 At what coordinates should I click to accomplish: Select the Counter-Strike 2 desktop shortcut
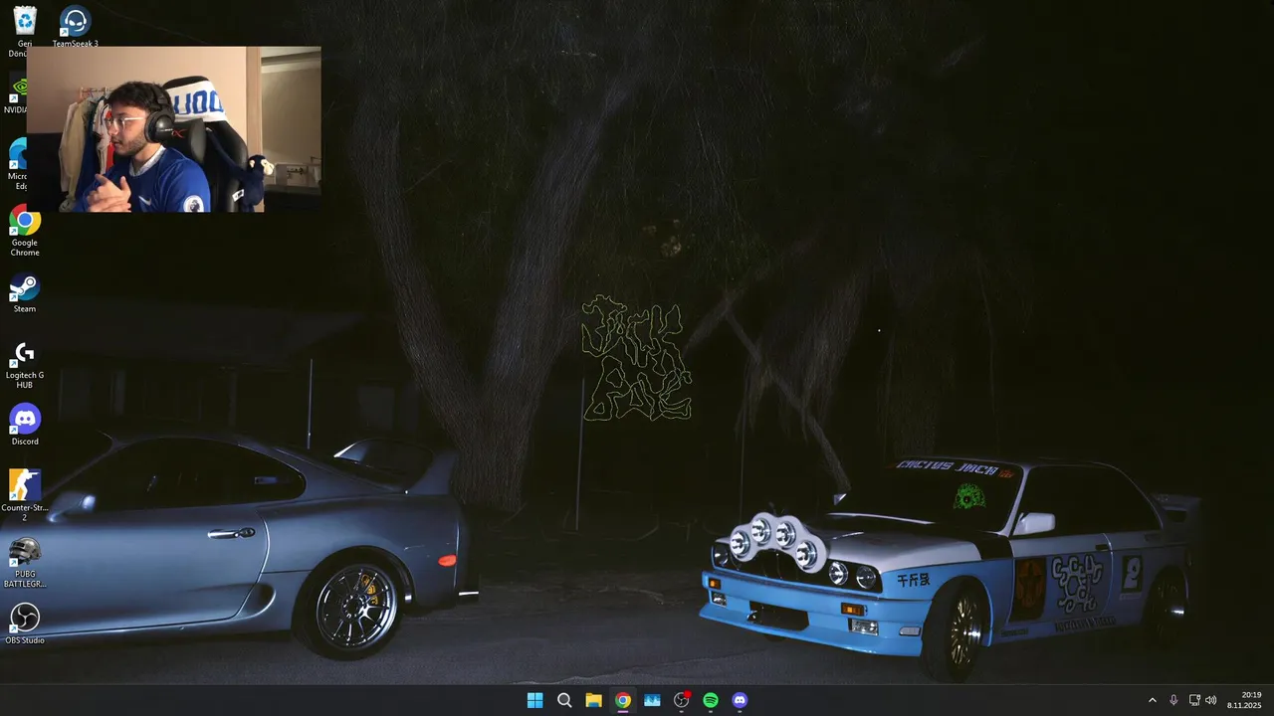[25, 494]
